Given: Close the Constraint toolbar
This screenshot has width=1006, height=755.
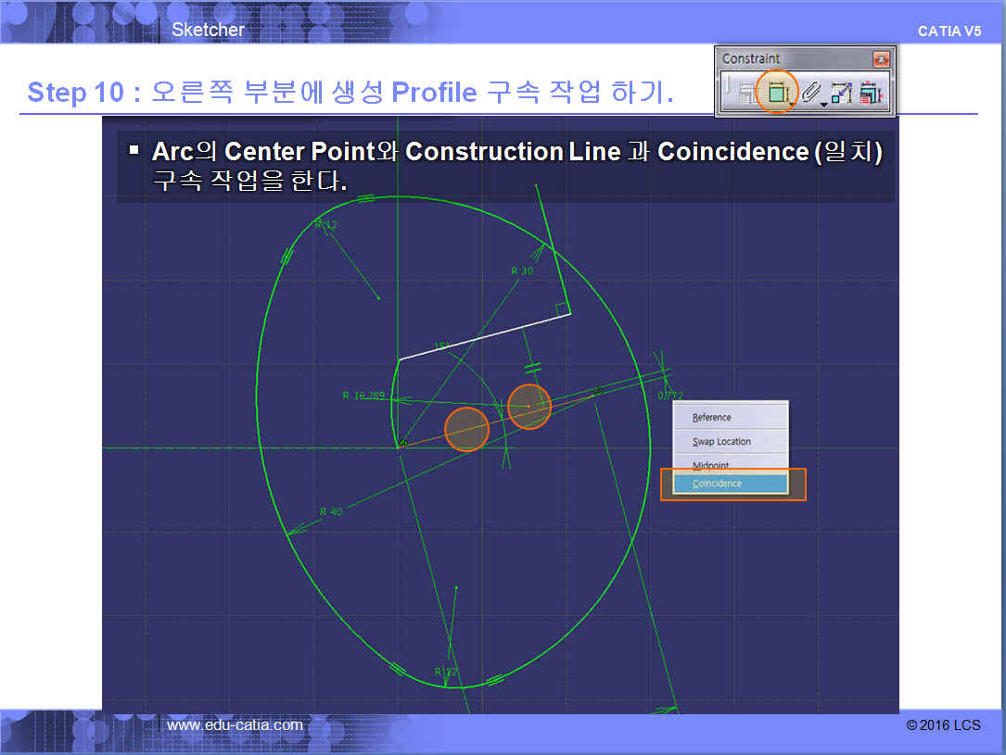Looking at the screenshot, I should click(x=881, y=59).
